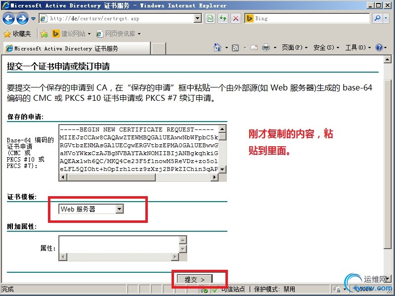Click the Internet Explorer title bar icon
The height and width of the screenshot is (296, 395).
click(x=5, y=5)
